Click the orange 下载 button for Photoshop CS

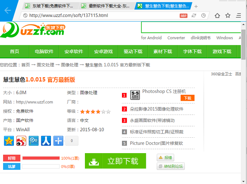tap(188, 98)
